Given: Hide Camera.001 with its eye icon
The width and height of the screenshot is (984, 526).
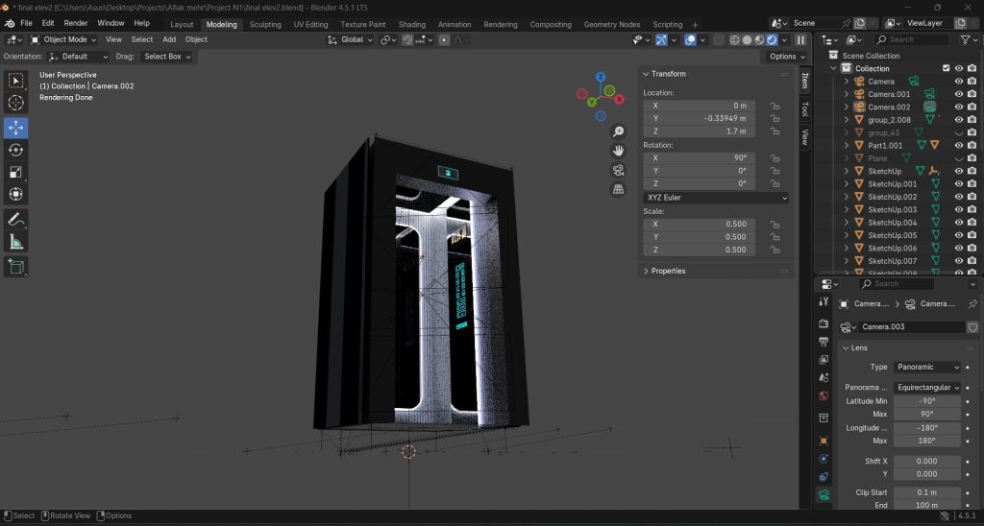Looking at the screenshot, I should coord(959,94).
